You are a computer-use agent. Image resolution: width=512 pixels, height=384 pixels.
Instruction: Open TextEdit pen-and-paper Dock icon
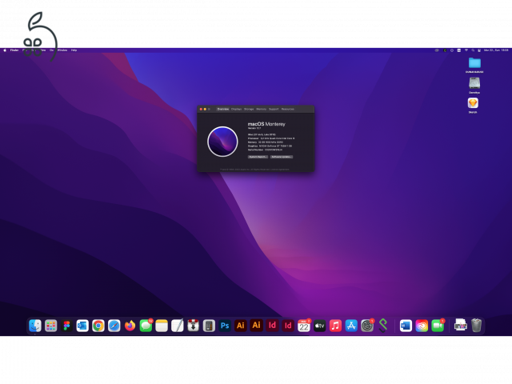(x=178, y=326)
